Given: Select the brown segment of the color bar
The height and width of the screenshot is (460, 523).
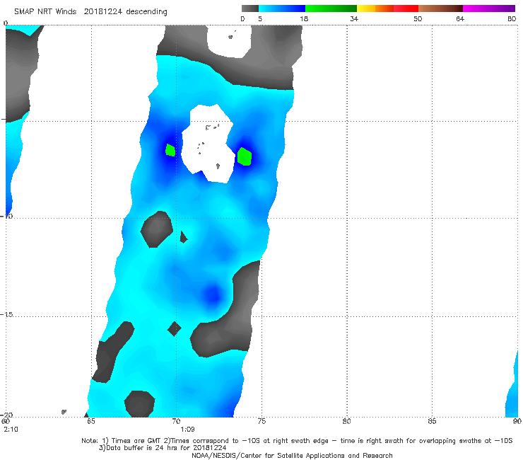Looking at the screenshot, I should (440, 8).
